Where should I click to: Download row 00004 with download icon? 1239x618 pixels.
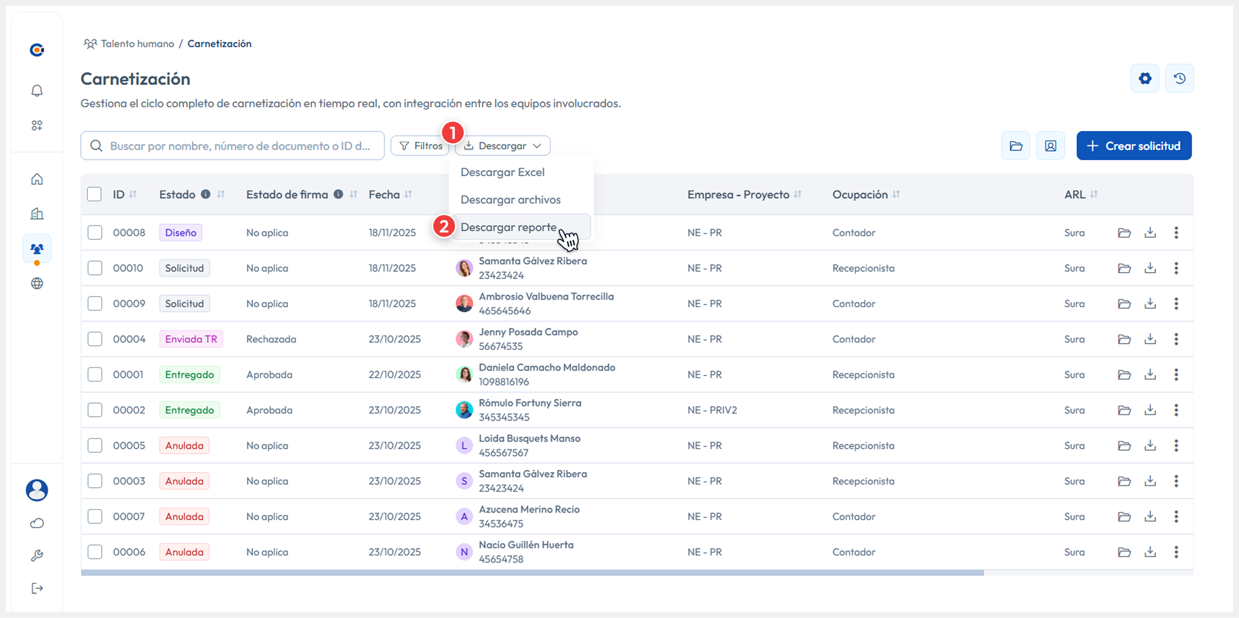point(1150,339)
